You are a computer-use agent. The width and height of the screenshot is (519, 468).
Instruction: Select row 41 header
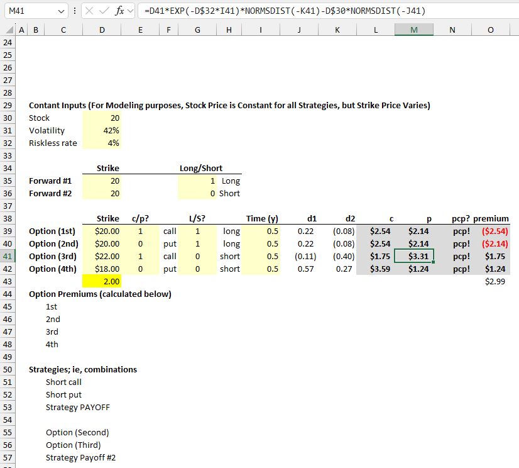pyautogui.click(x=7, y=256)
